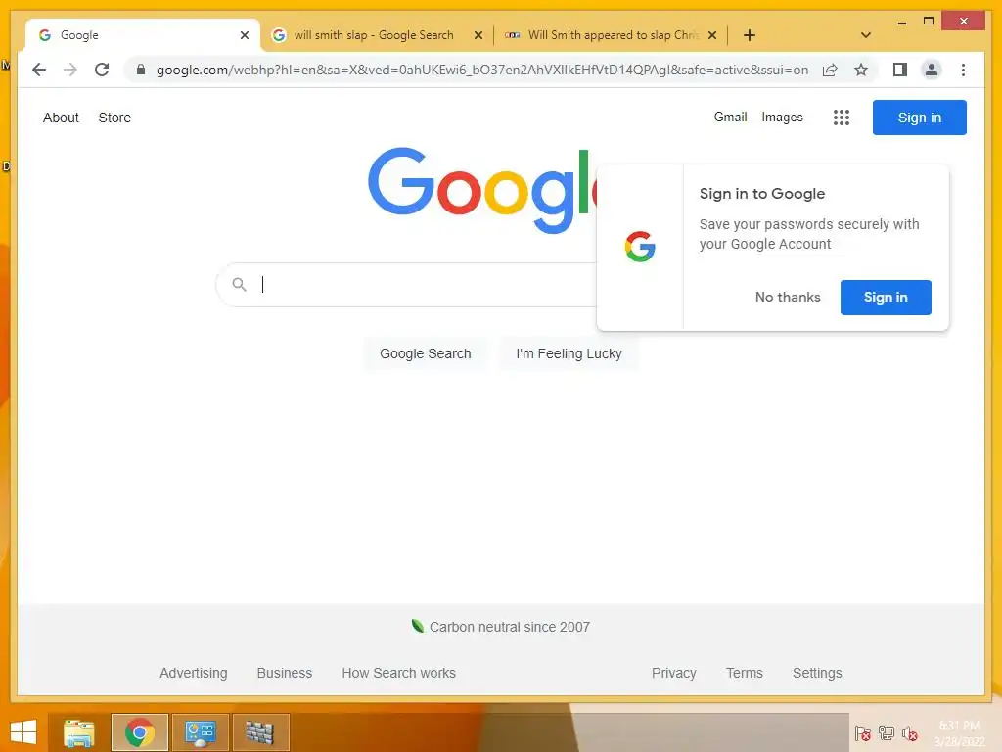The image size is (1002, 752).
Task: Click Sign in inside the popup
Action: pyautogui.click(x=885, y=298)
